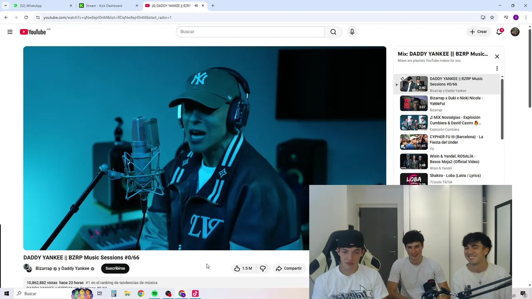The width and height of the screenshot is (532, 299).
Task: Select current DADDY YANKEE BZRP playlist item
Action: tap(447, 84)
